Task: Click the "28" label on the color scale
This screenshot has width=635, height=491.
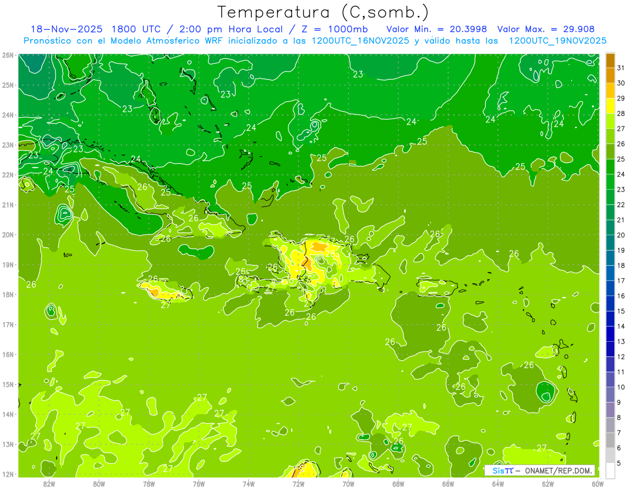Action: tap(621, 113)
